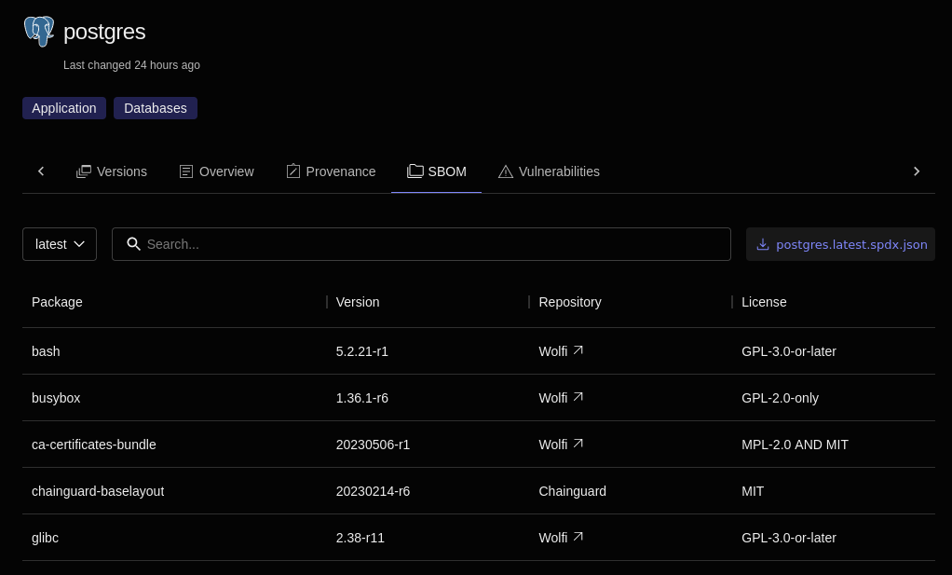Viewport: 952px width, 575px height.
Task: Click the Databases category tag
Action: [x=155, y=108]
